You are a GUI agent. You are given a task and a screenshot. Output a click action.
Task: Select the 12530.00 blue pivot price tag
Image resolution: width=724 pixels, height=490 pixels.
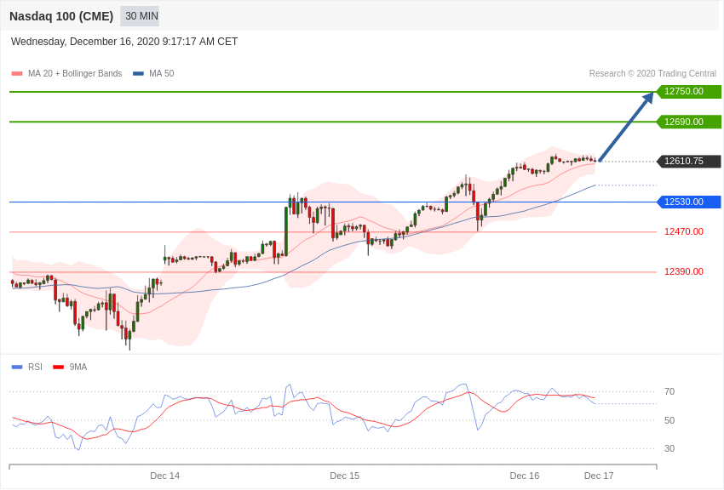click(x=689, y=202)
